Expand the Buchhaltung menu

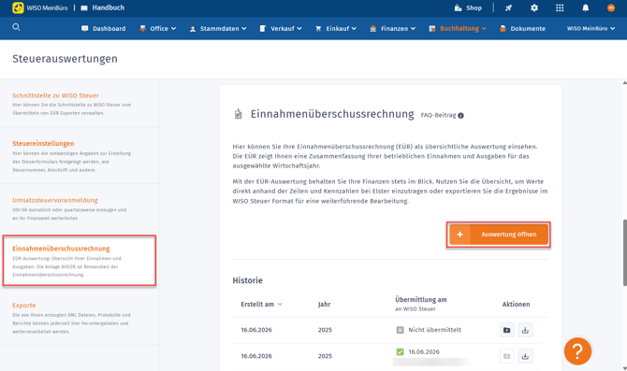[x=458, y=28]
